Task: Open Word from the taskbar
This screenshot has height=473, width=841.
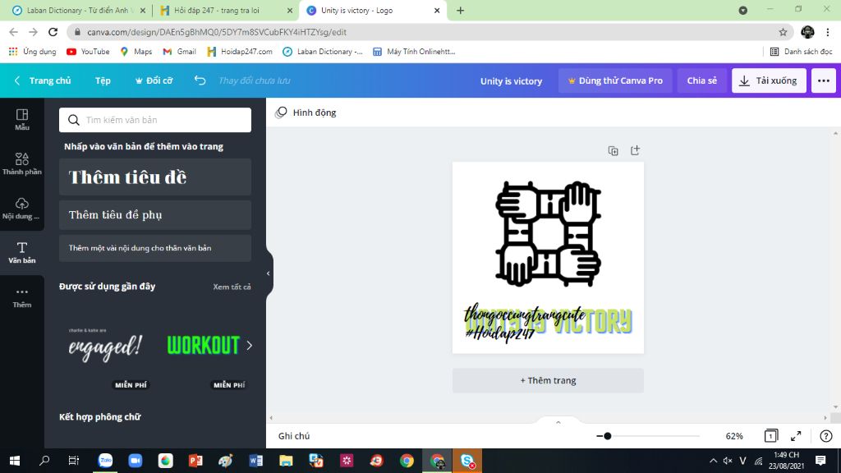Action: [x=256, y=461]
